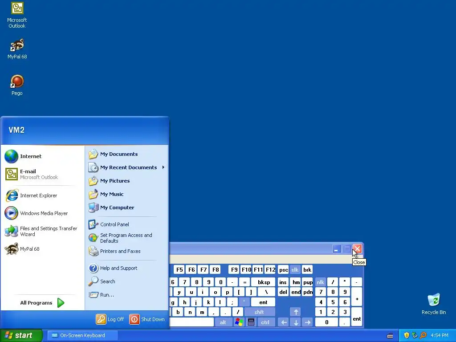Click the numpad ent key
The height and width of the screenshot is (342, 456).
[x=357, y=317]
